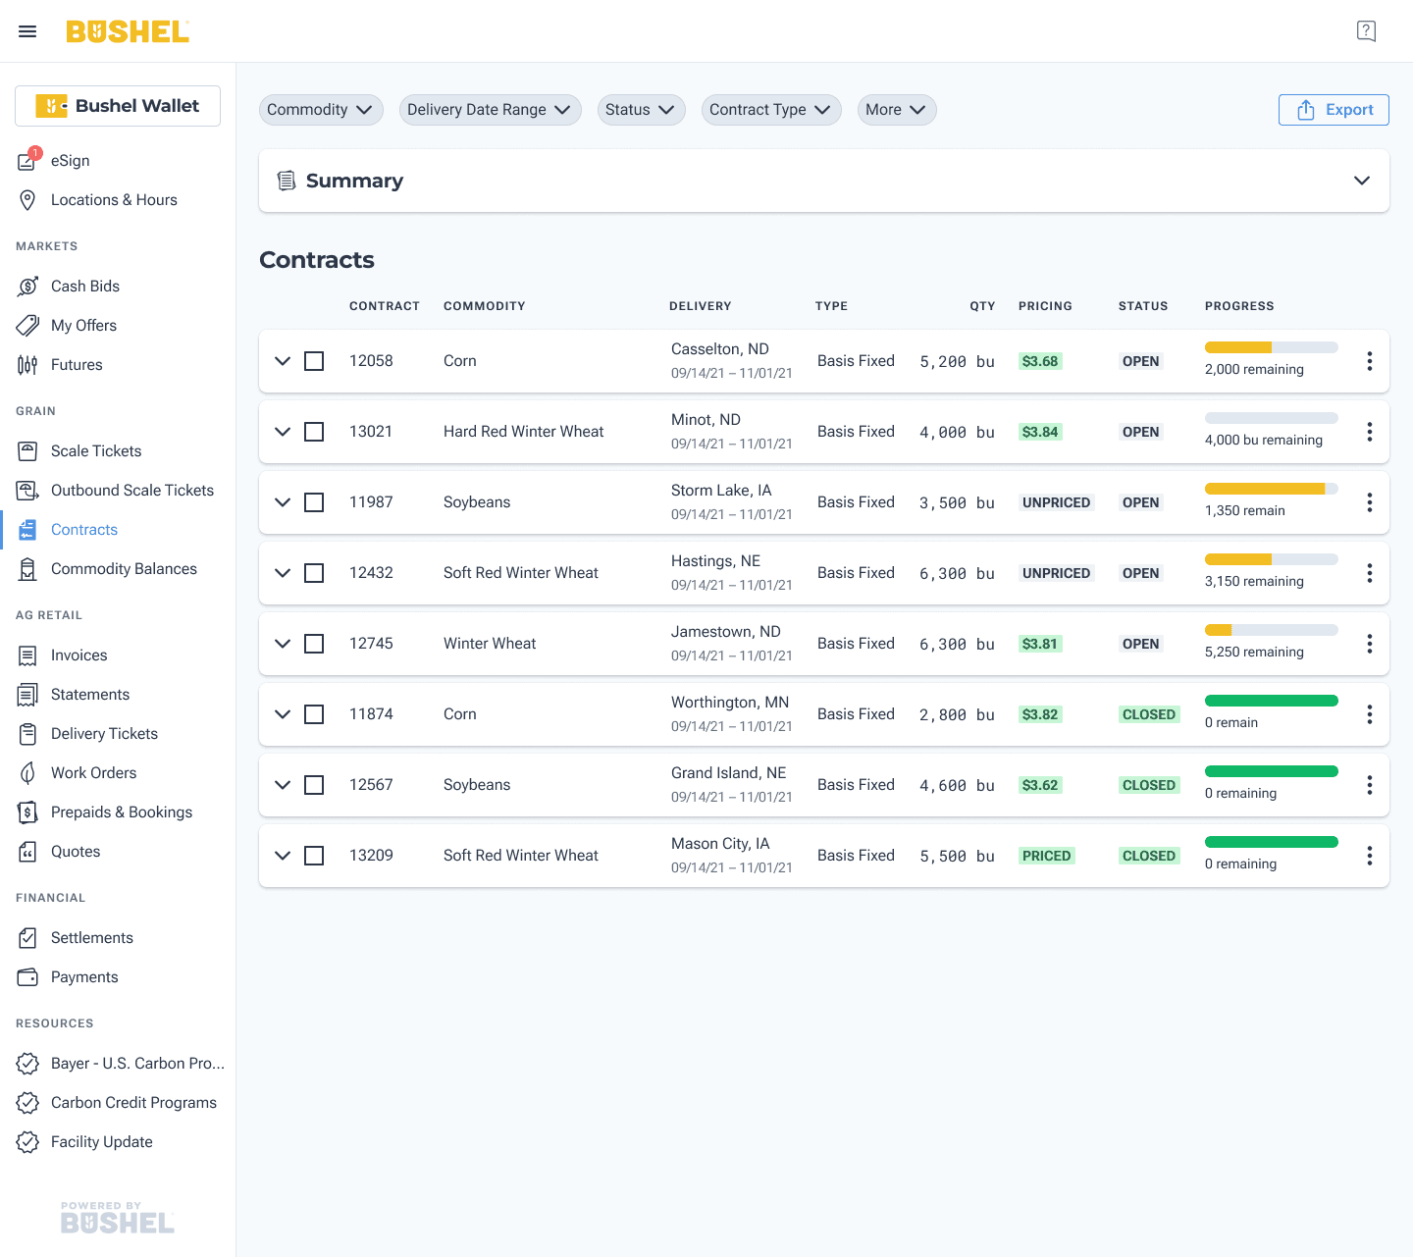The height and width of the screenshot is (1257, 1413).
Task: Expand row details for contract 12745
Action: (x=283, y=644)
